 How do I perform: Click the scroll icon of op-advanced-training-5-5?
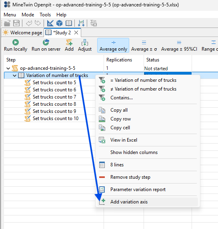click(x=15, y=68)
